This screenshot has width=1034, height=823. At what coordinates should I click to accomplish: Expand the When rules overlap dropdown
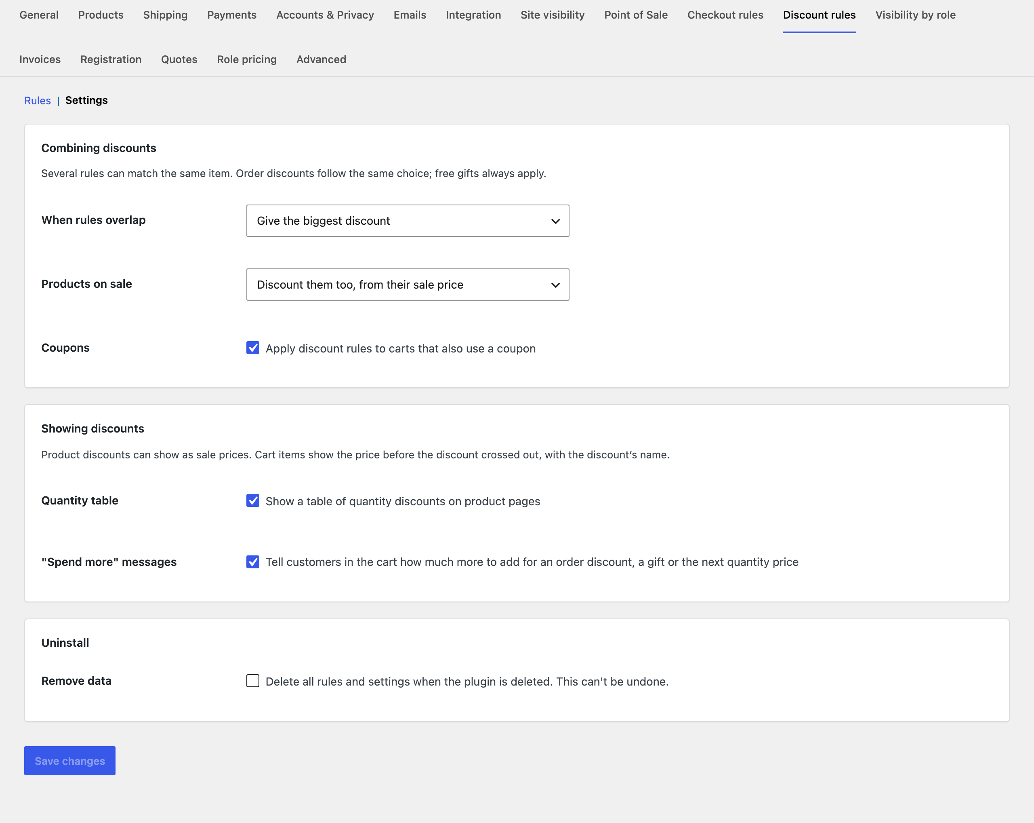[x=408, y=221]
